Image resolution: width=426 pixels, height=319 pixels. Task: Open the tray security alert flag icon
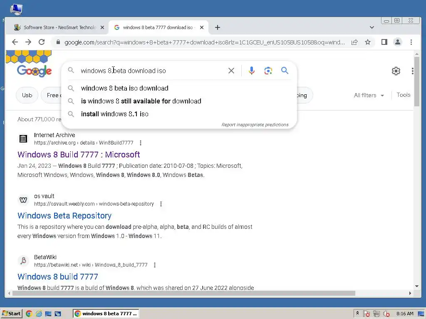pos(367,314)
